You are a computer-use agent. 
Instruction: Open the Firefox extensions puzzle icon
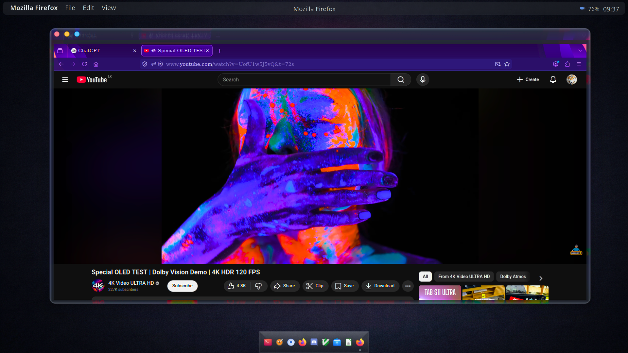pyautogui.click(x=567, y=64)
